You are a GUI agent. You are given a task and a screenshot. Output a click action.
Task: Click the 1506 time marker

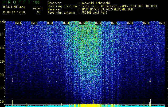(x=98, y=23)
